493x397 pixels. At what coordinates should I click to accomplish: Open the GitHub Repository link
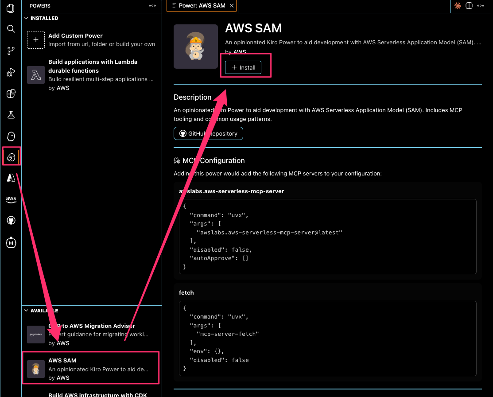[208, 133]
